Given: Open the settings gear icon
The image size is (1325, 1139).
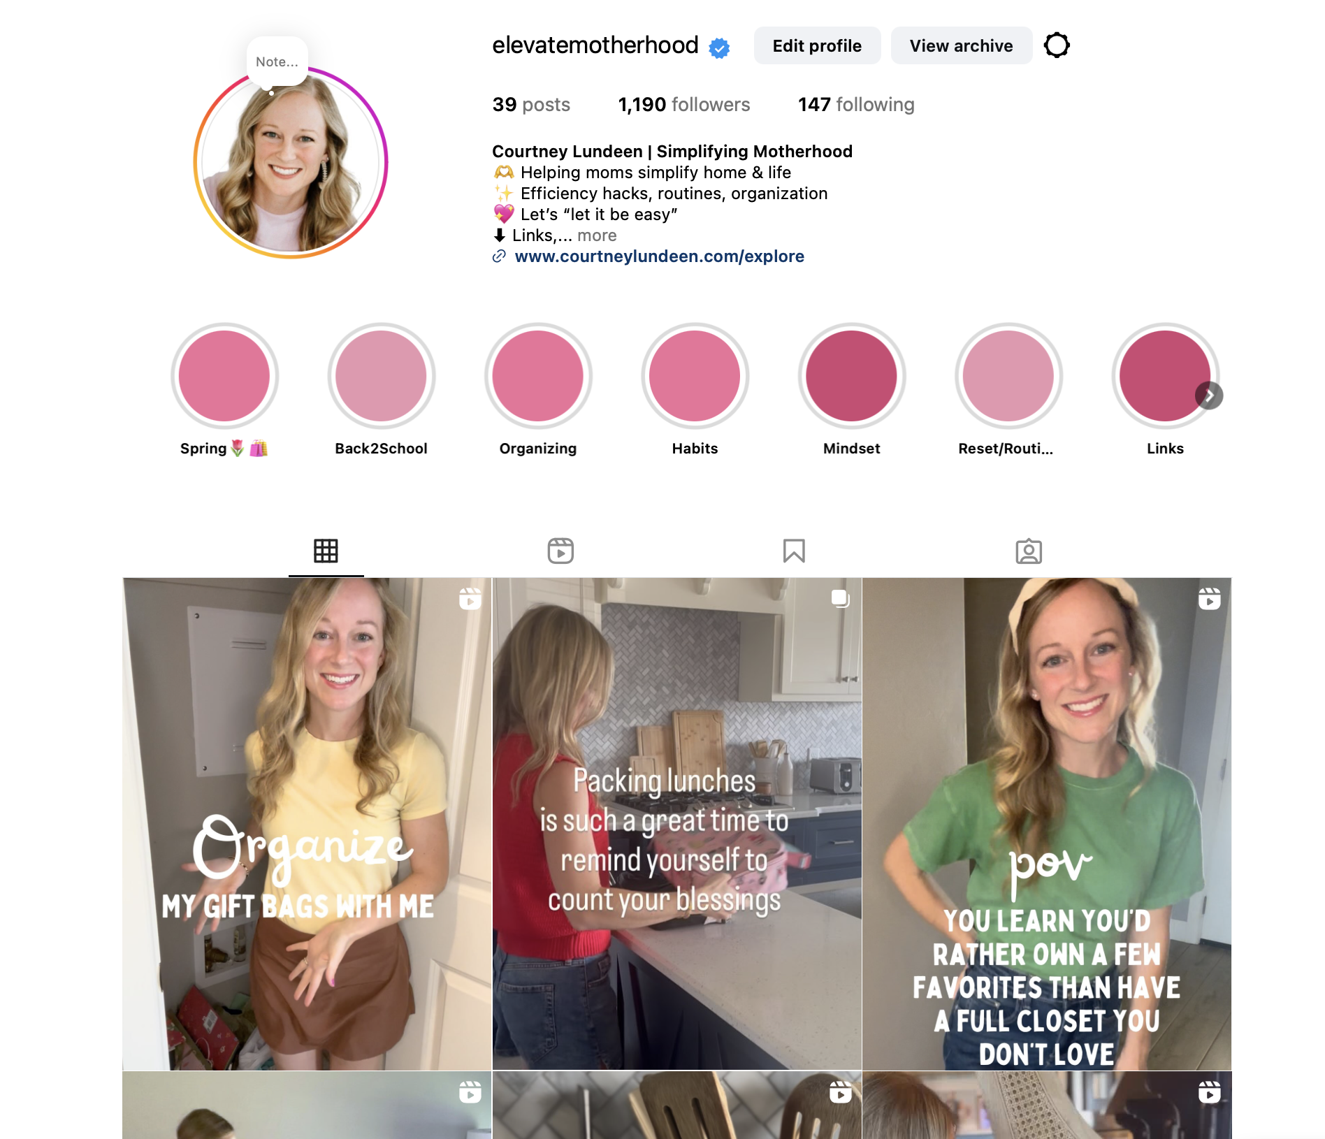Looking at the screenshot, I should tap(1056, 45).
